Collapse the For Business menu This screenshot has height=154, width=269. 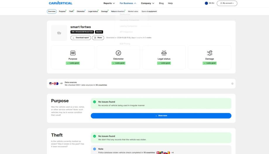pyautogui.click(x=128, y=3)
